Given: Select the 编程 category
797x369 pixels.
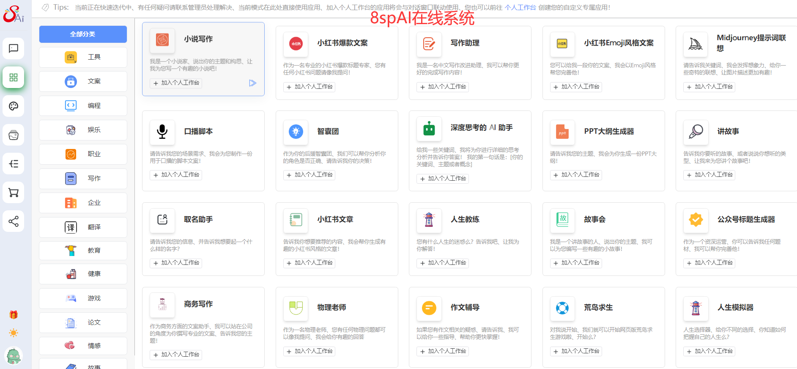Looking at the screenshot, I should tap(83, 106).
